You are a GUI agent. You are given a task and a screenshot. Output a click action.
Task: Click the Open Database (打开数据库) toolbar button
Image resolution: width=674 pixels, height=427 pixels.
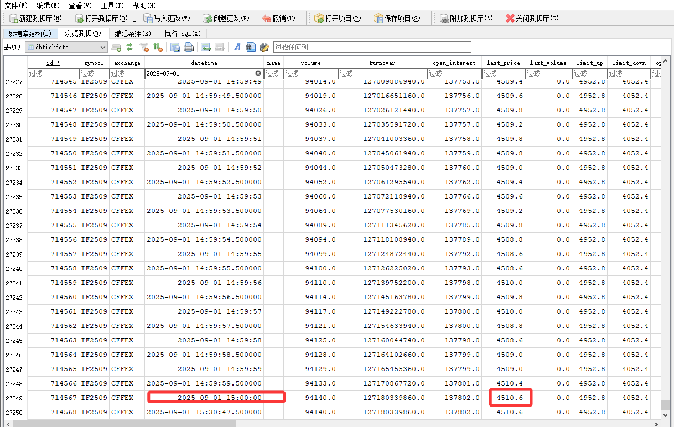click(101, 18)
